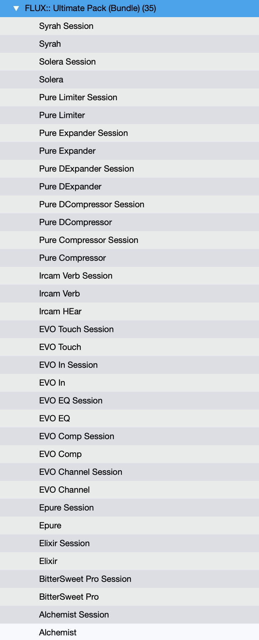
Task: Select the Ircam HEar plugin
Action: coord(60,311)
